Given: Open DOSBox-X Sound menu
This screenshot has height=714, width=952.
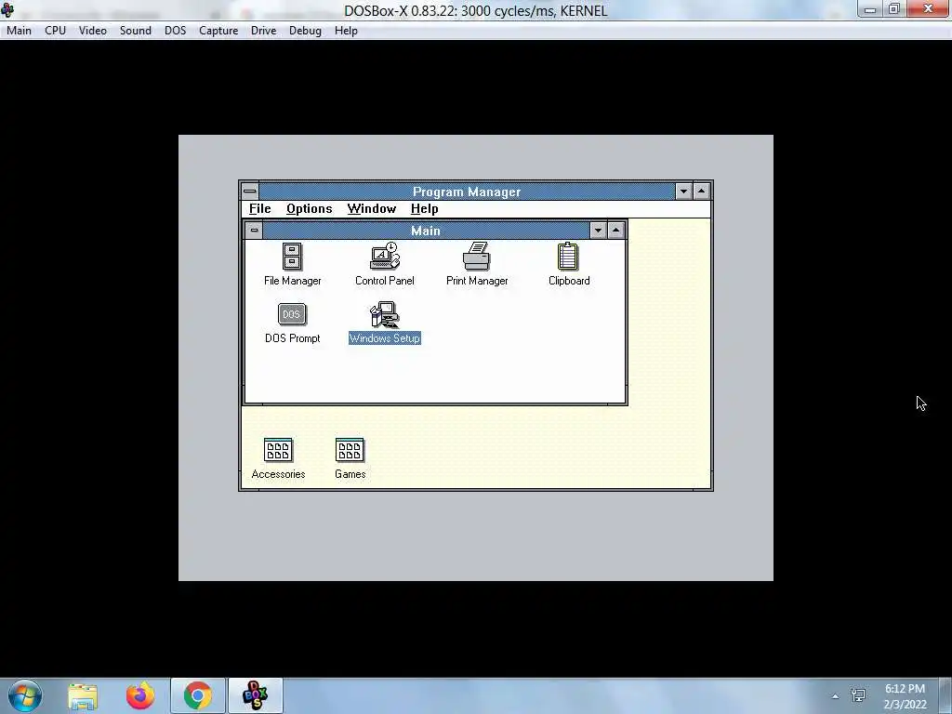Looking at the screenshot, I should pos(136,31).
